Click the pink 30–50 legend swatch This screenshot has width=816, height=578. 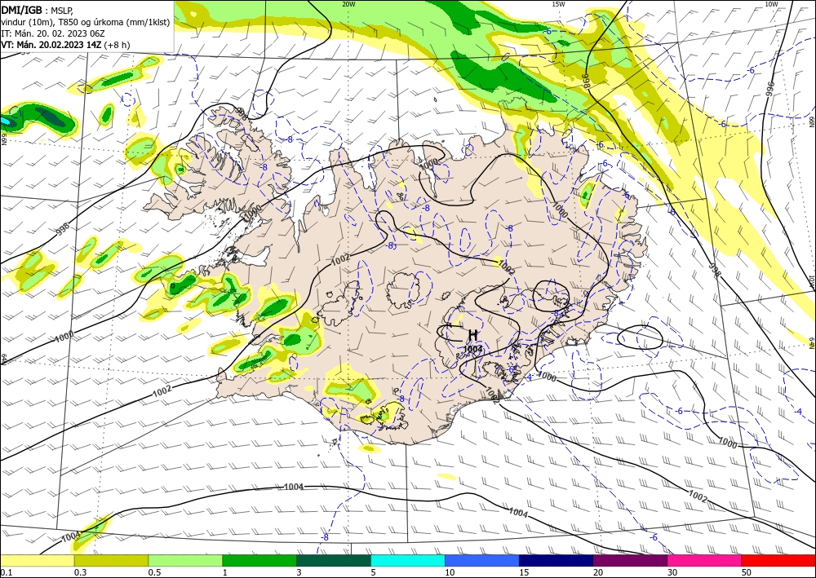pos(705,560)
